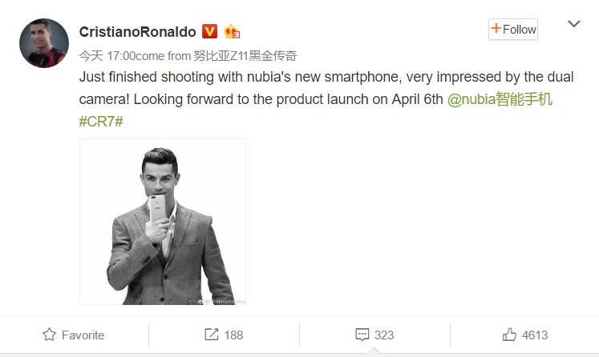The image size is (599, 357).
Task: Click Cristiano Ronaldo's profile avatar
Action: coord(43,43)
